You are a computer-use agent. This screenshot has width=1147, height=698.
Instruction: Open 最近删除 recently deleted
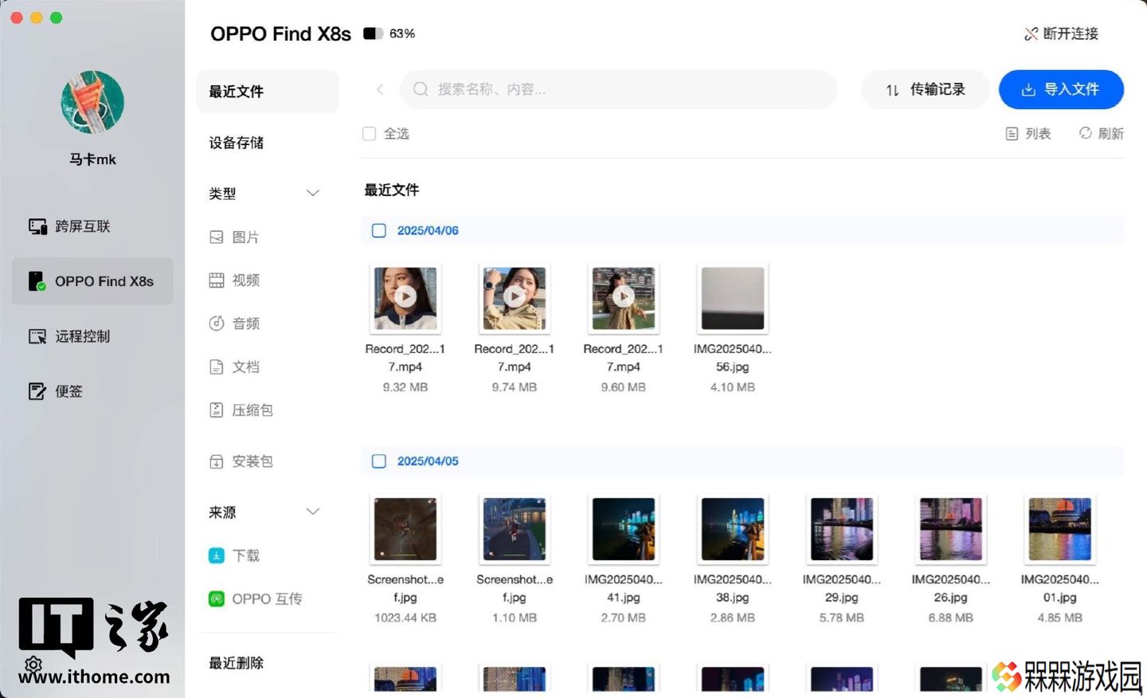point(236,663)
